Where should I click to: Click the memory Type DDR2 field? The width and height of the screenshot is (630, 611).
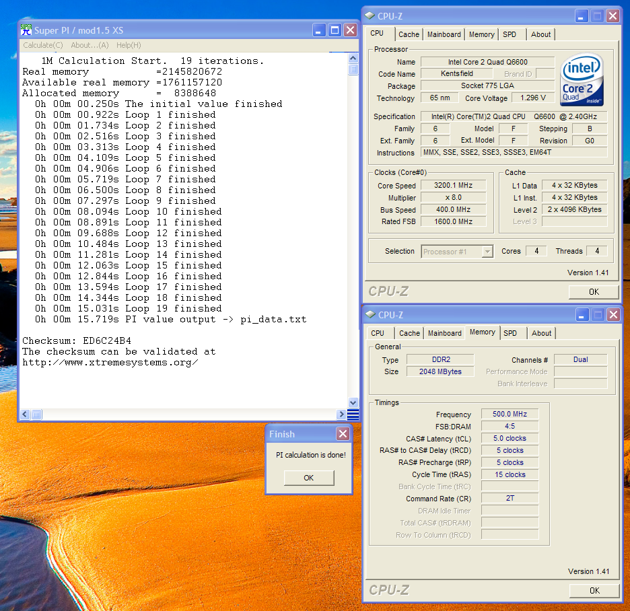(x=440, y=359)
